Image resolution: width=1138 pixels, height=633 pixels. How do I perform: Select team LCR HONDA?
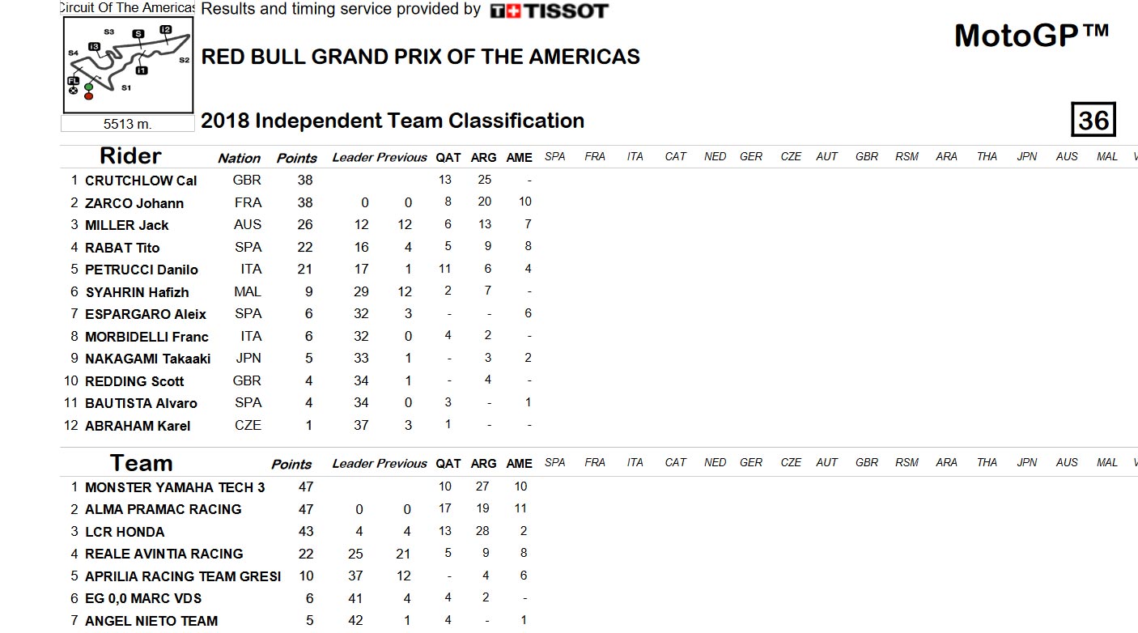point(125,532)
